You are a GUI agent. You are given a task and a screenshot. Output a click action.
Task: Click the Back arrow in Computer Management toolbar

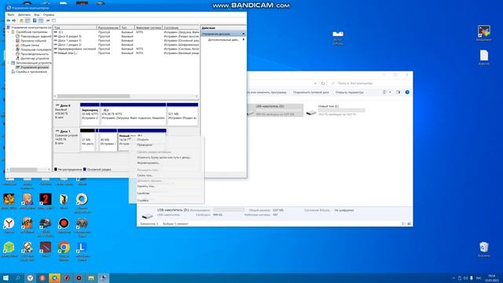coord(9,20)
